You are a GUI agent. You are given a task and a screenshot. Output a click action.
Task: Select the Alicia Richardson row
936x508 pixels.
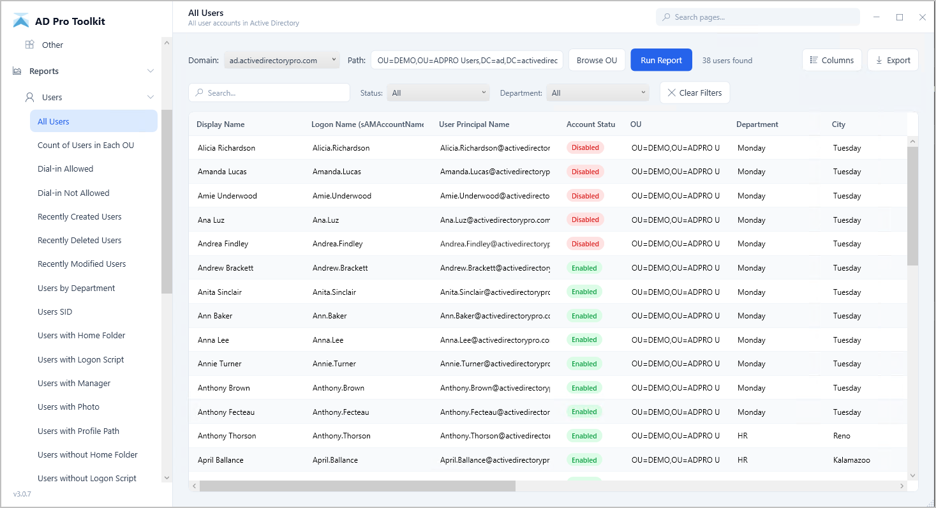(x=548, y=147)
